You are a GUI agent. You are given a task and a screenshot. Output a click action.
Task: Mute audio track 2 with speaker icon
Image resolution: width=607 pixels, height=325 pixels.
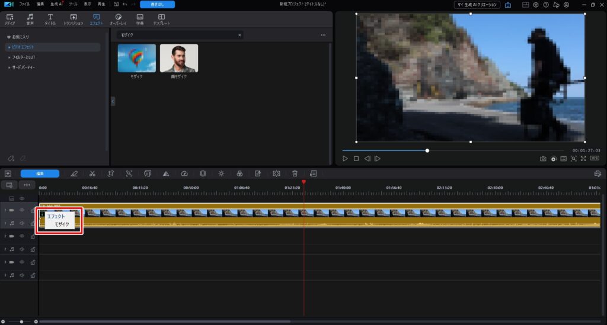click(x=22, y=249)
